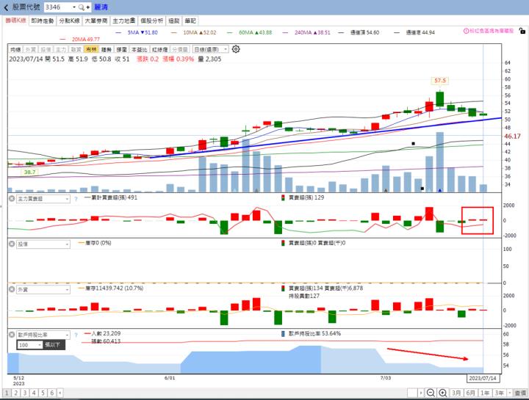Switch to 即時走勢 tab
This screenshot has width=529, height=400.
click(43, 21)
